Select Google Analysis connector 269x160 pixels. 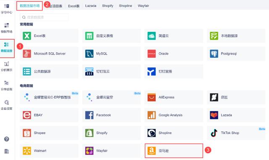click(x=174, y=115)
